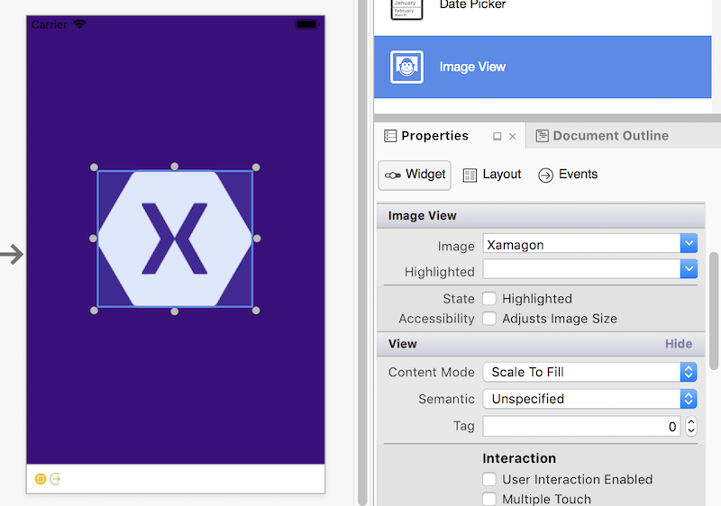Viewport: 721px width, 506px height.
Task: Open the Image dropdown showing Xamagon
Action: [x=689, y=243]
